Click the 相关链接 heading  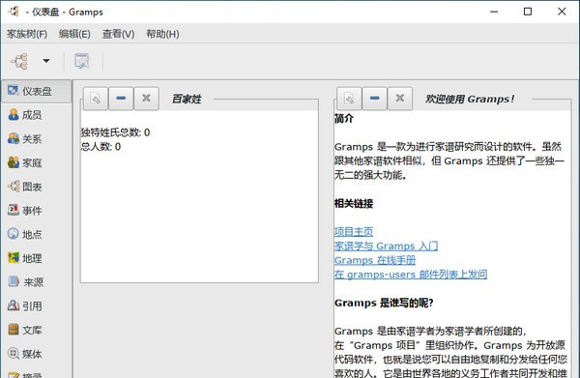click(354, 203)
